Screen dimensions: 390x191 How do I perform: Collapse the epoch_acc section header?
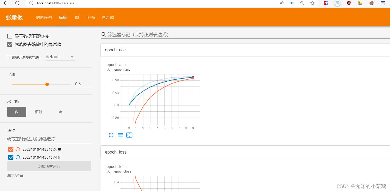point(245,50)
